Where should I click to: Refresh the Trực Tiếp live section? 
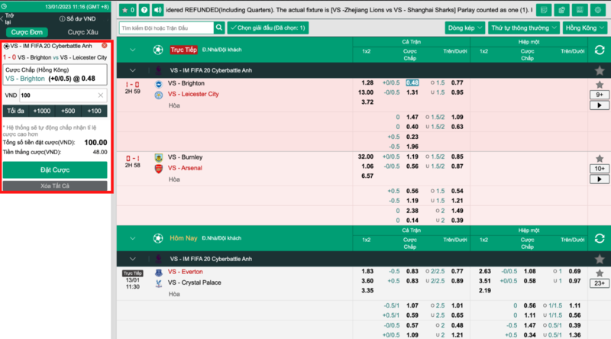click(600, 50)
